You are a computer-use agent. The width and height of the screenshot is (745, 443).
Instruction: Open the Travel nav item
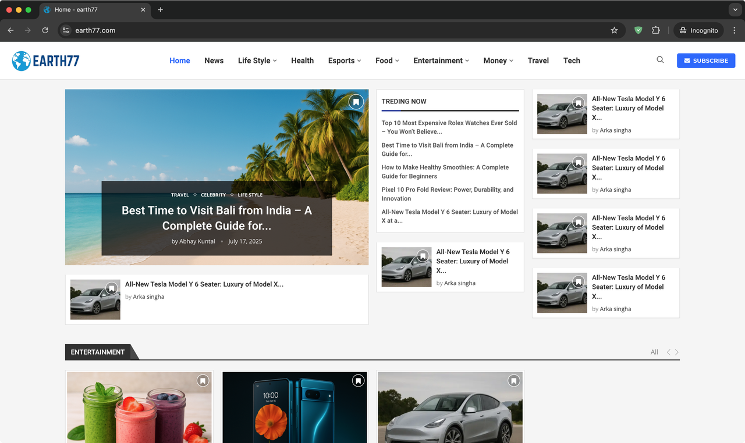538,60
